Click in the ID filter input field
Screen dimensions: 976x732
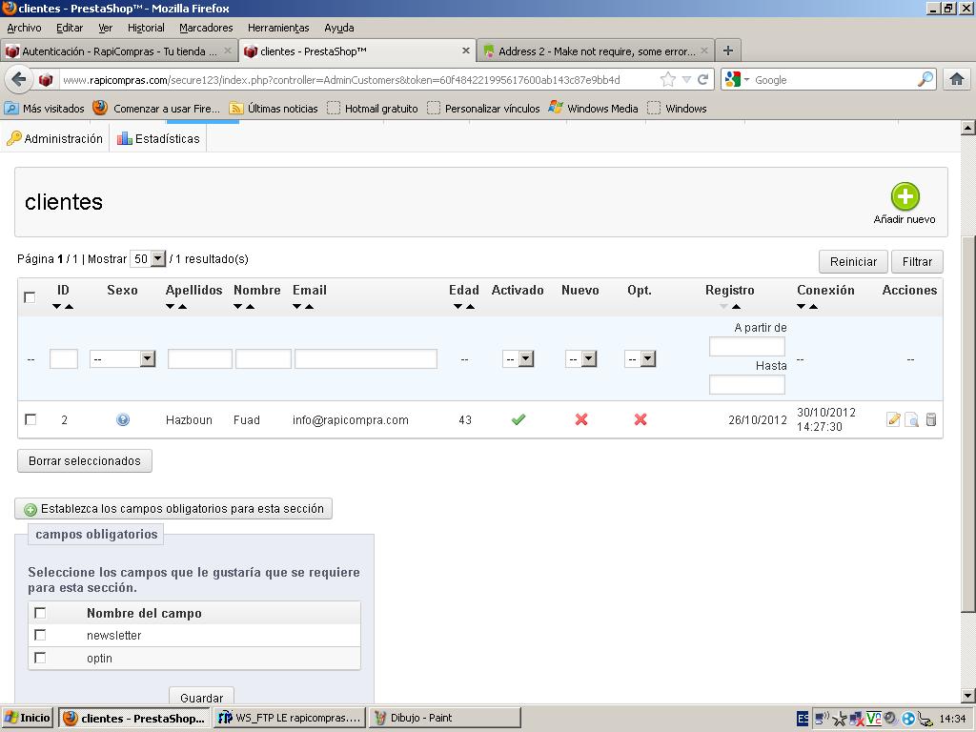[64, 359]
